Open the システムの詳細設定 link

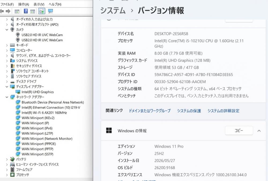point(224,111)
